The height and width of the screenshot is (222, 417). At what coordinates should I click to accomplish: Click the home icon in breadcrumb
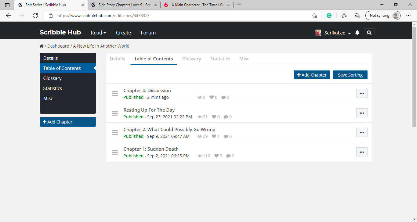tap(42, 46)
